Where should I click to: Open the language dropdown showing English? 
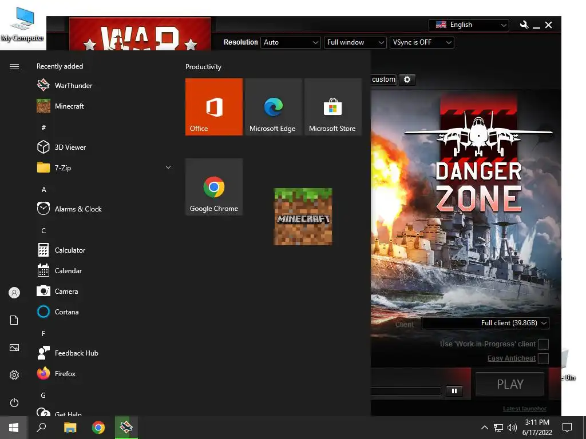coord(469,25)
